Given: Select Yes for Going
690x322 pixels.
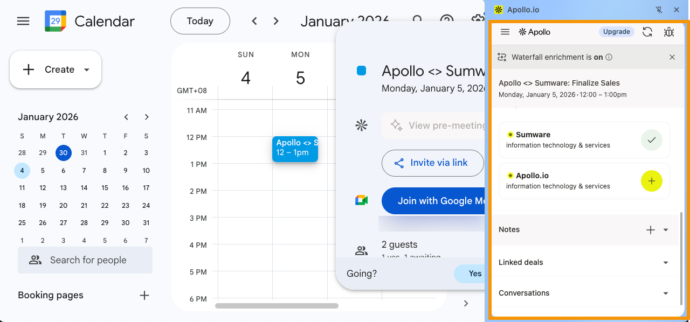Looking at the screenshot, I should (x=474, y=274).
